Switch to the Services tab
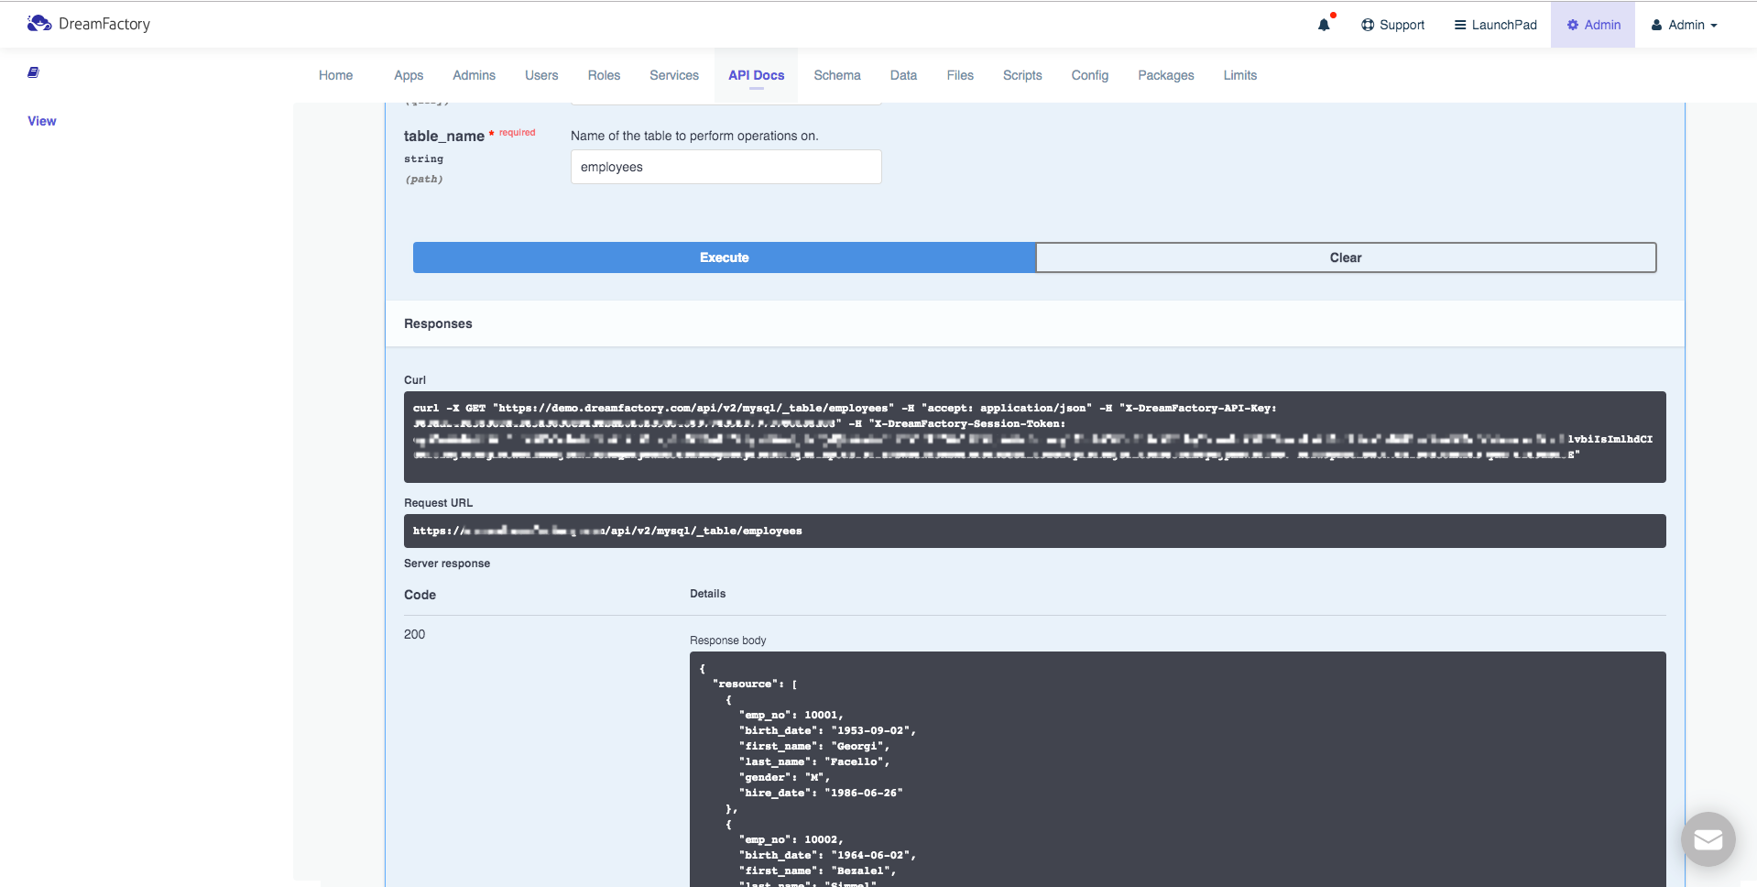The height and width of the screenshot is (887, 1757). 674,75
